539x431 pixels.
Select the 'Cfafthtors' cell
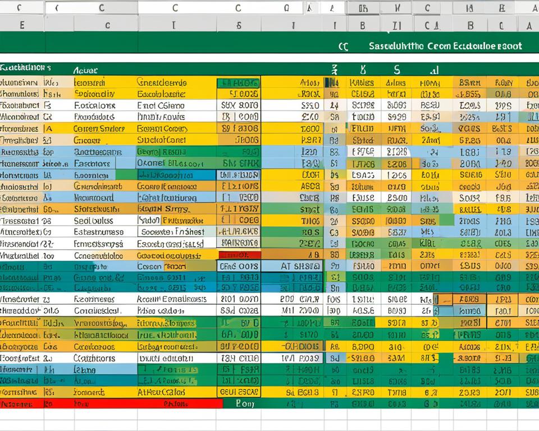tap(94, 358)
